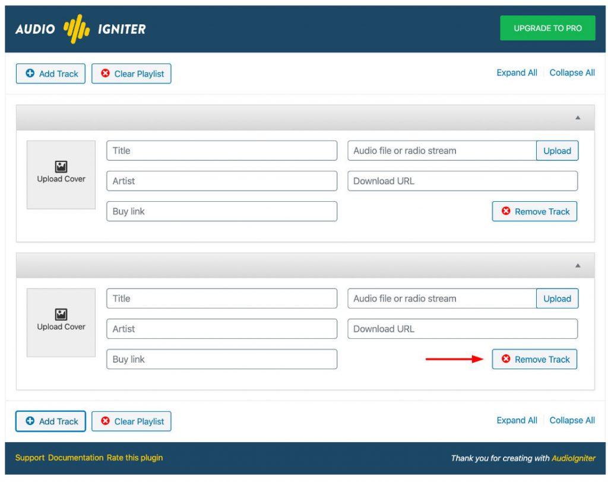Click the red X icon on Clear Playlist
Image resolution: width=608 pixels, height=482 pixels.
click(x=106, y=74)
